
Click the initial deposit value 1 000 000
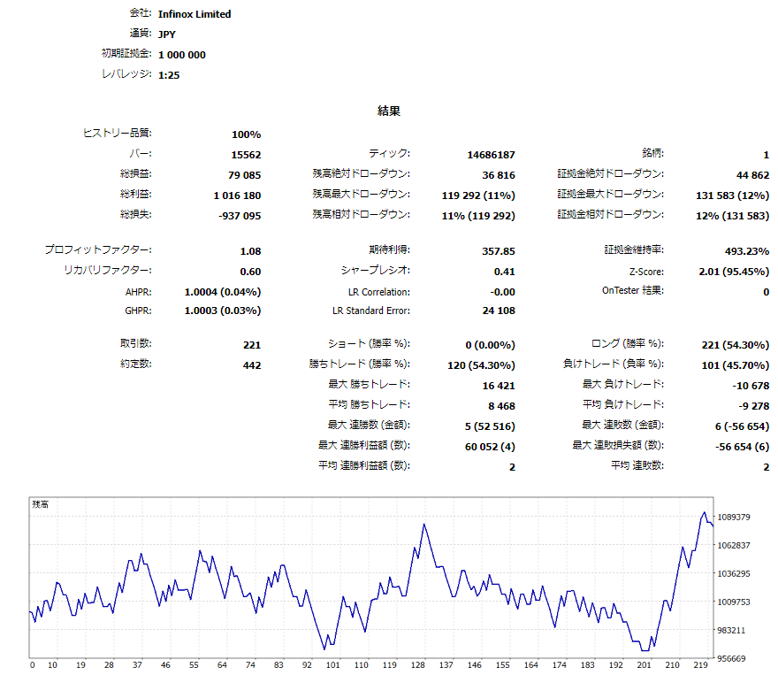pos(181,55)
